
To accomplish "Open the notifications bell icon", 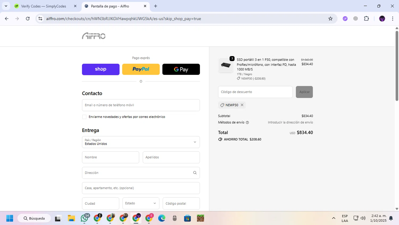I will click(391, 218).
